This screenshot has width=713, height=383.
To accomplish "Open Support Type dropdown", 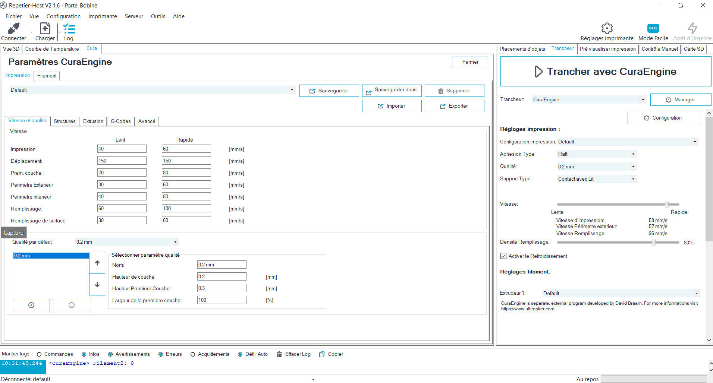I will (633, 179).
